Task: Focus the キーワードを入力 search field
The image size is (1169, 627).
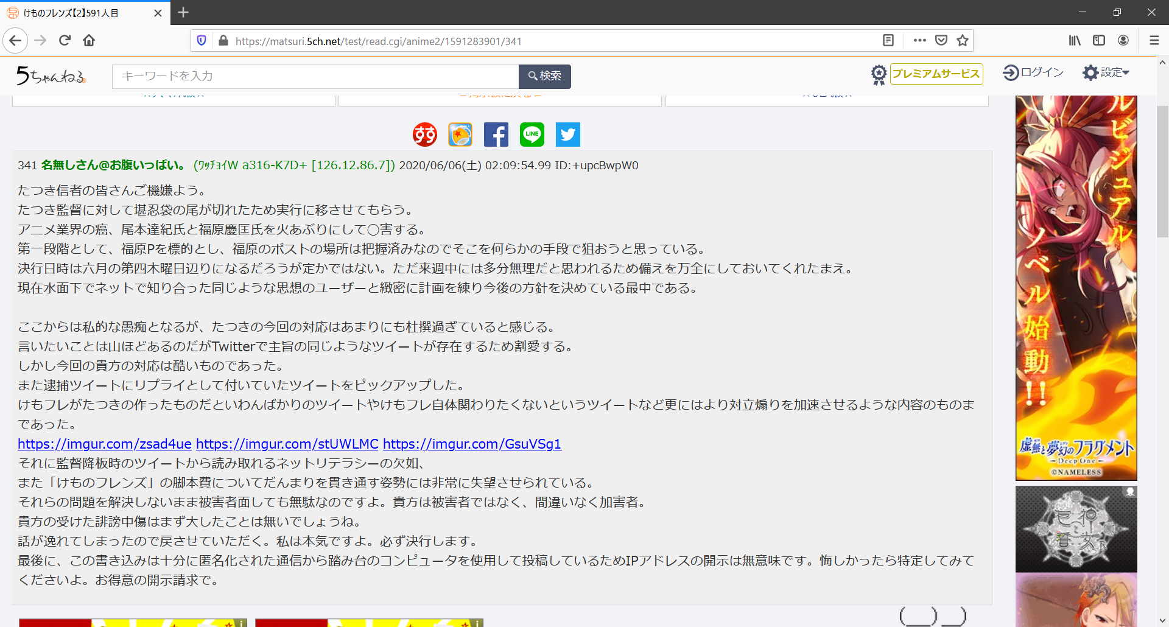Action: [x=315, y=77]
